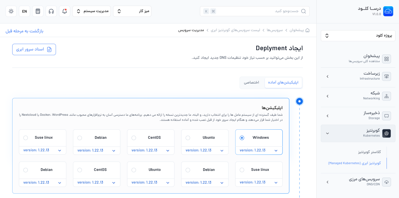Viewport: 399px width, 198px height.
Task: Click the blue step circle marker
Action: coord(299,101)
